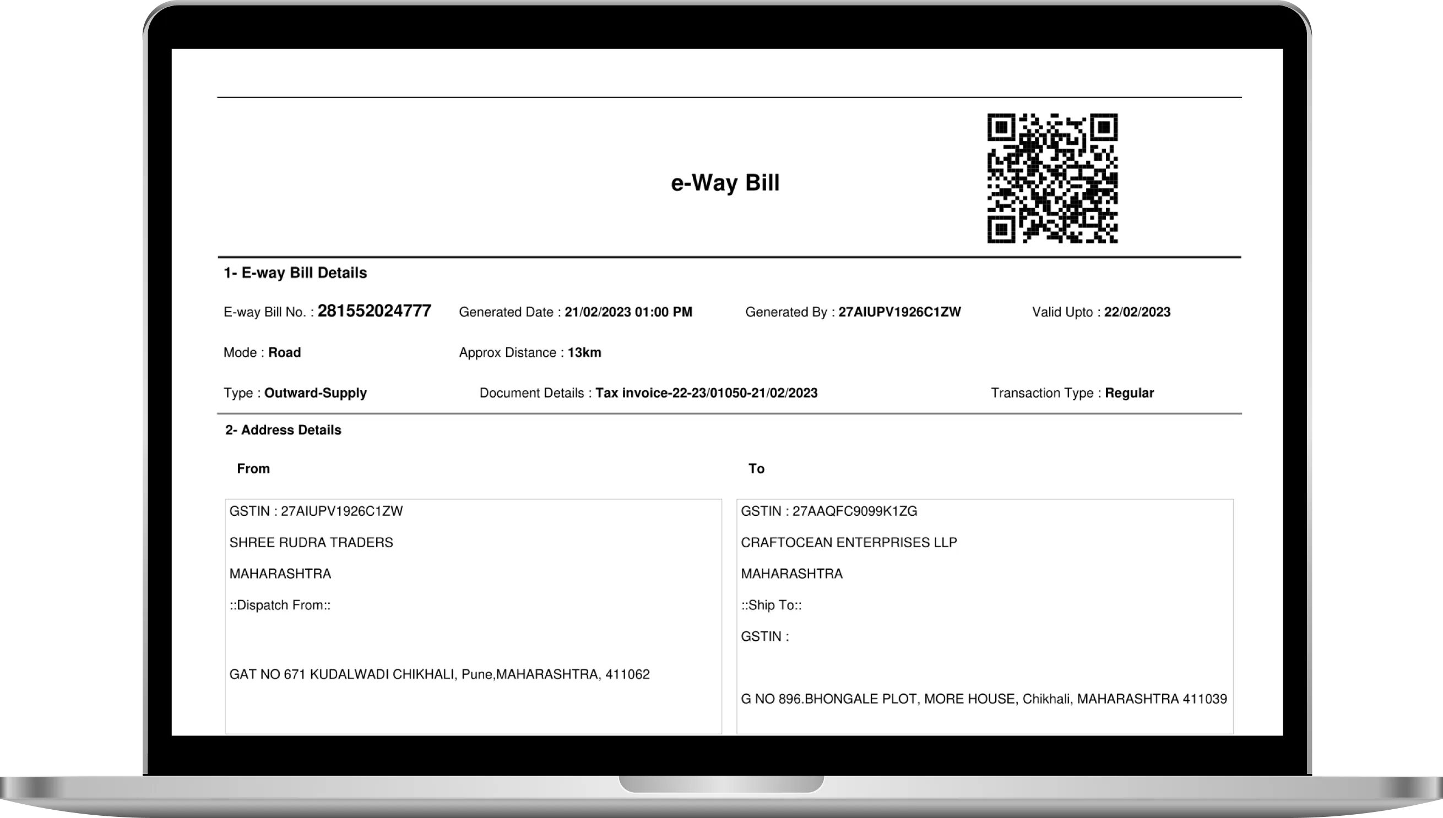
Task: Click the 'Generated Date :' label
Action: tap(511, 312)
